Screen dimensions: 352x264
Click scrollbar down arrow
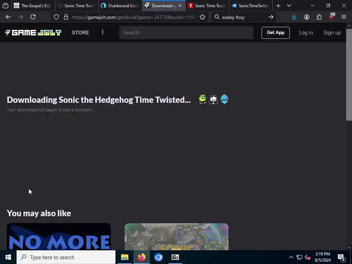tap(349, 247)
